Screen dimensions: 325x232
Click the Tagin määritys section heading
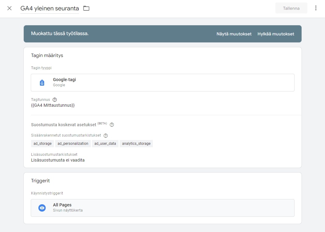pyautogui.click(x=47, y=55)
